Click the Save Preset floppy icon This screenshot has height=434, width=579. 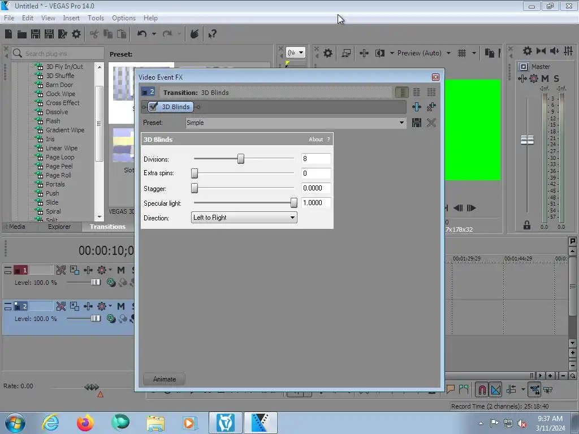tap(417, 123)
